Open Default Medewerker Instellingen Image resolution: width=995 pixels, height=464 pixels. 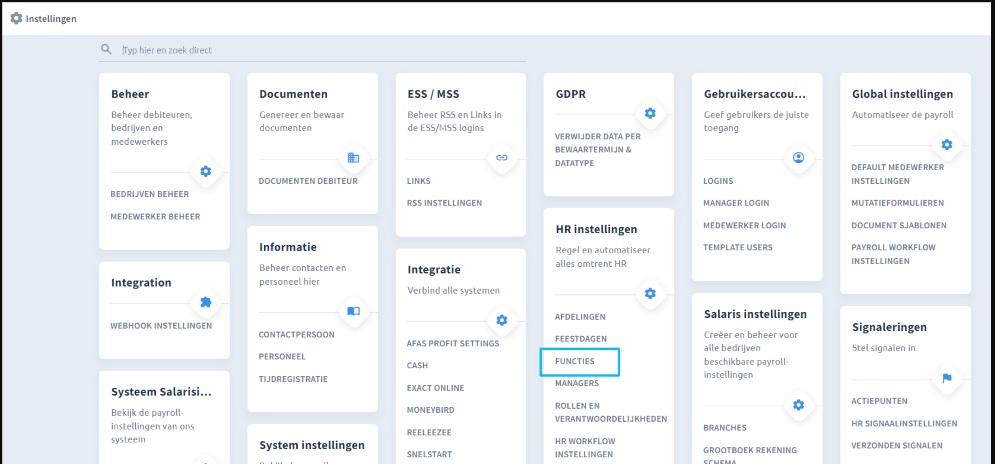[898, 174]
